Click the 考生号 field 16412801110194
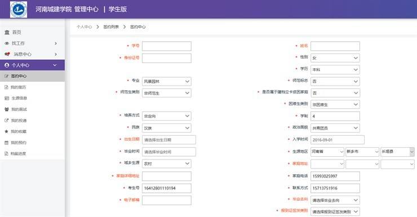417x217 pixels. pos(166,188)
